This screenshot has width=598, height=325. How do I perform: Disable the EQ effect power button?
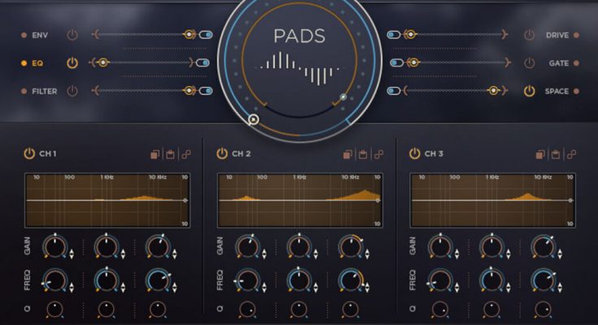[72, 63]
